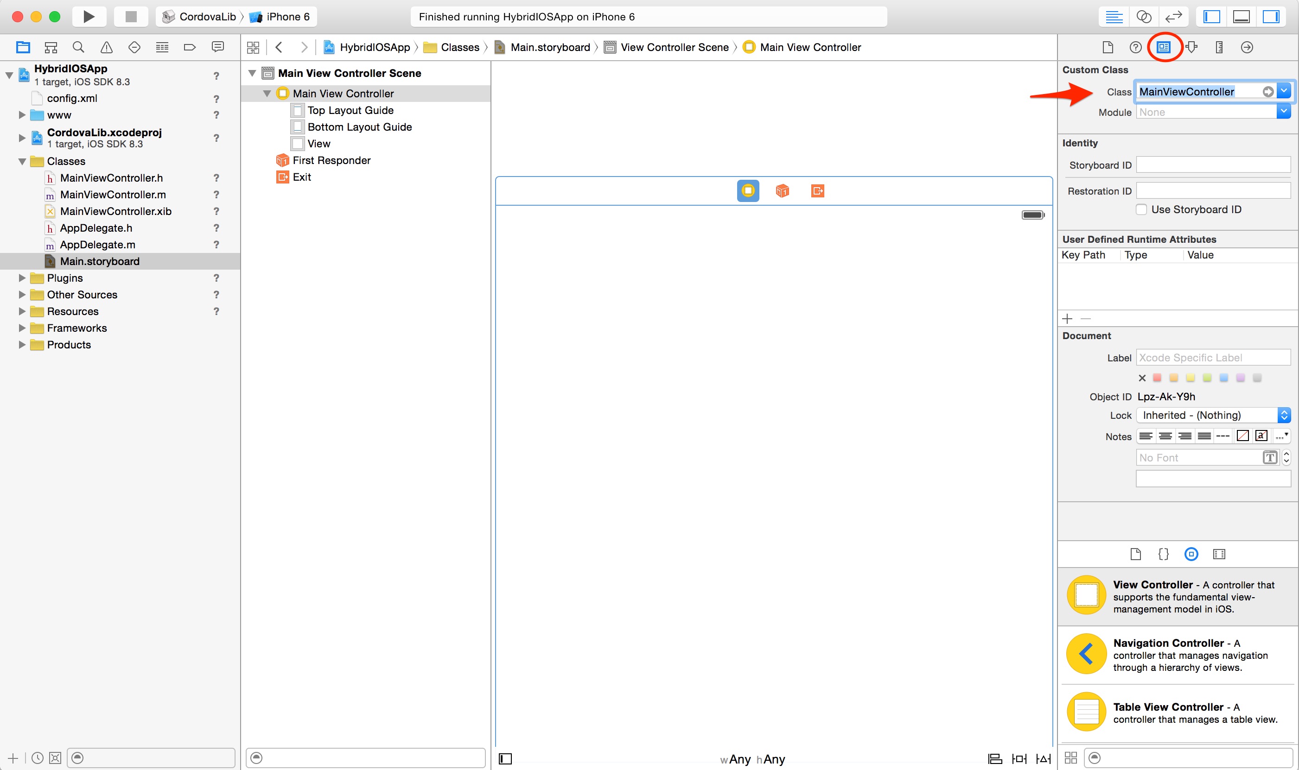Open the Issue navigator warning icon
Screen dimensions: 1299x770
click(107, 47)
